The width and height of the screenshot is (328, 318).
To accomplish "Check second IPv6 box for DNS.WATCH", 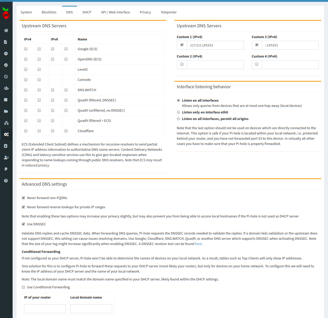I will [x=66, y=90].
